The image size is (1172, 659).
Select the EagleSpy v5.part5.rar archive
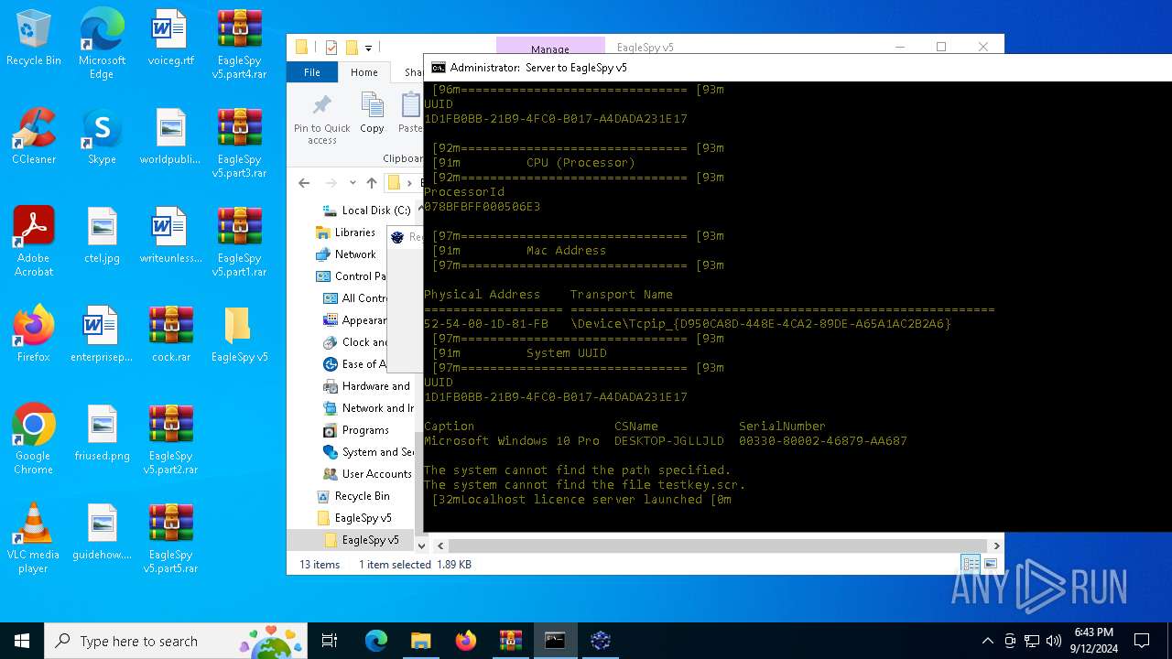pos(170,538)
